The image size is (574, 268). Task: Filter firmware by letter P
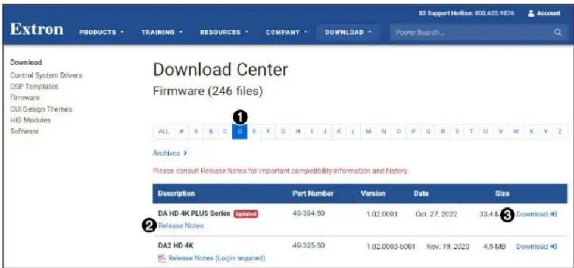point(413,132)
